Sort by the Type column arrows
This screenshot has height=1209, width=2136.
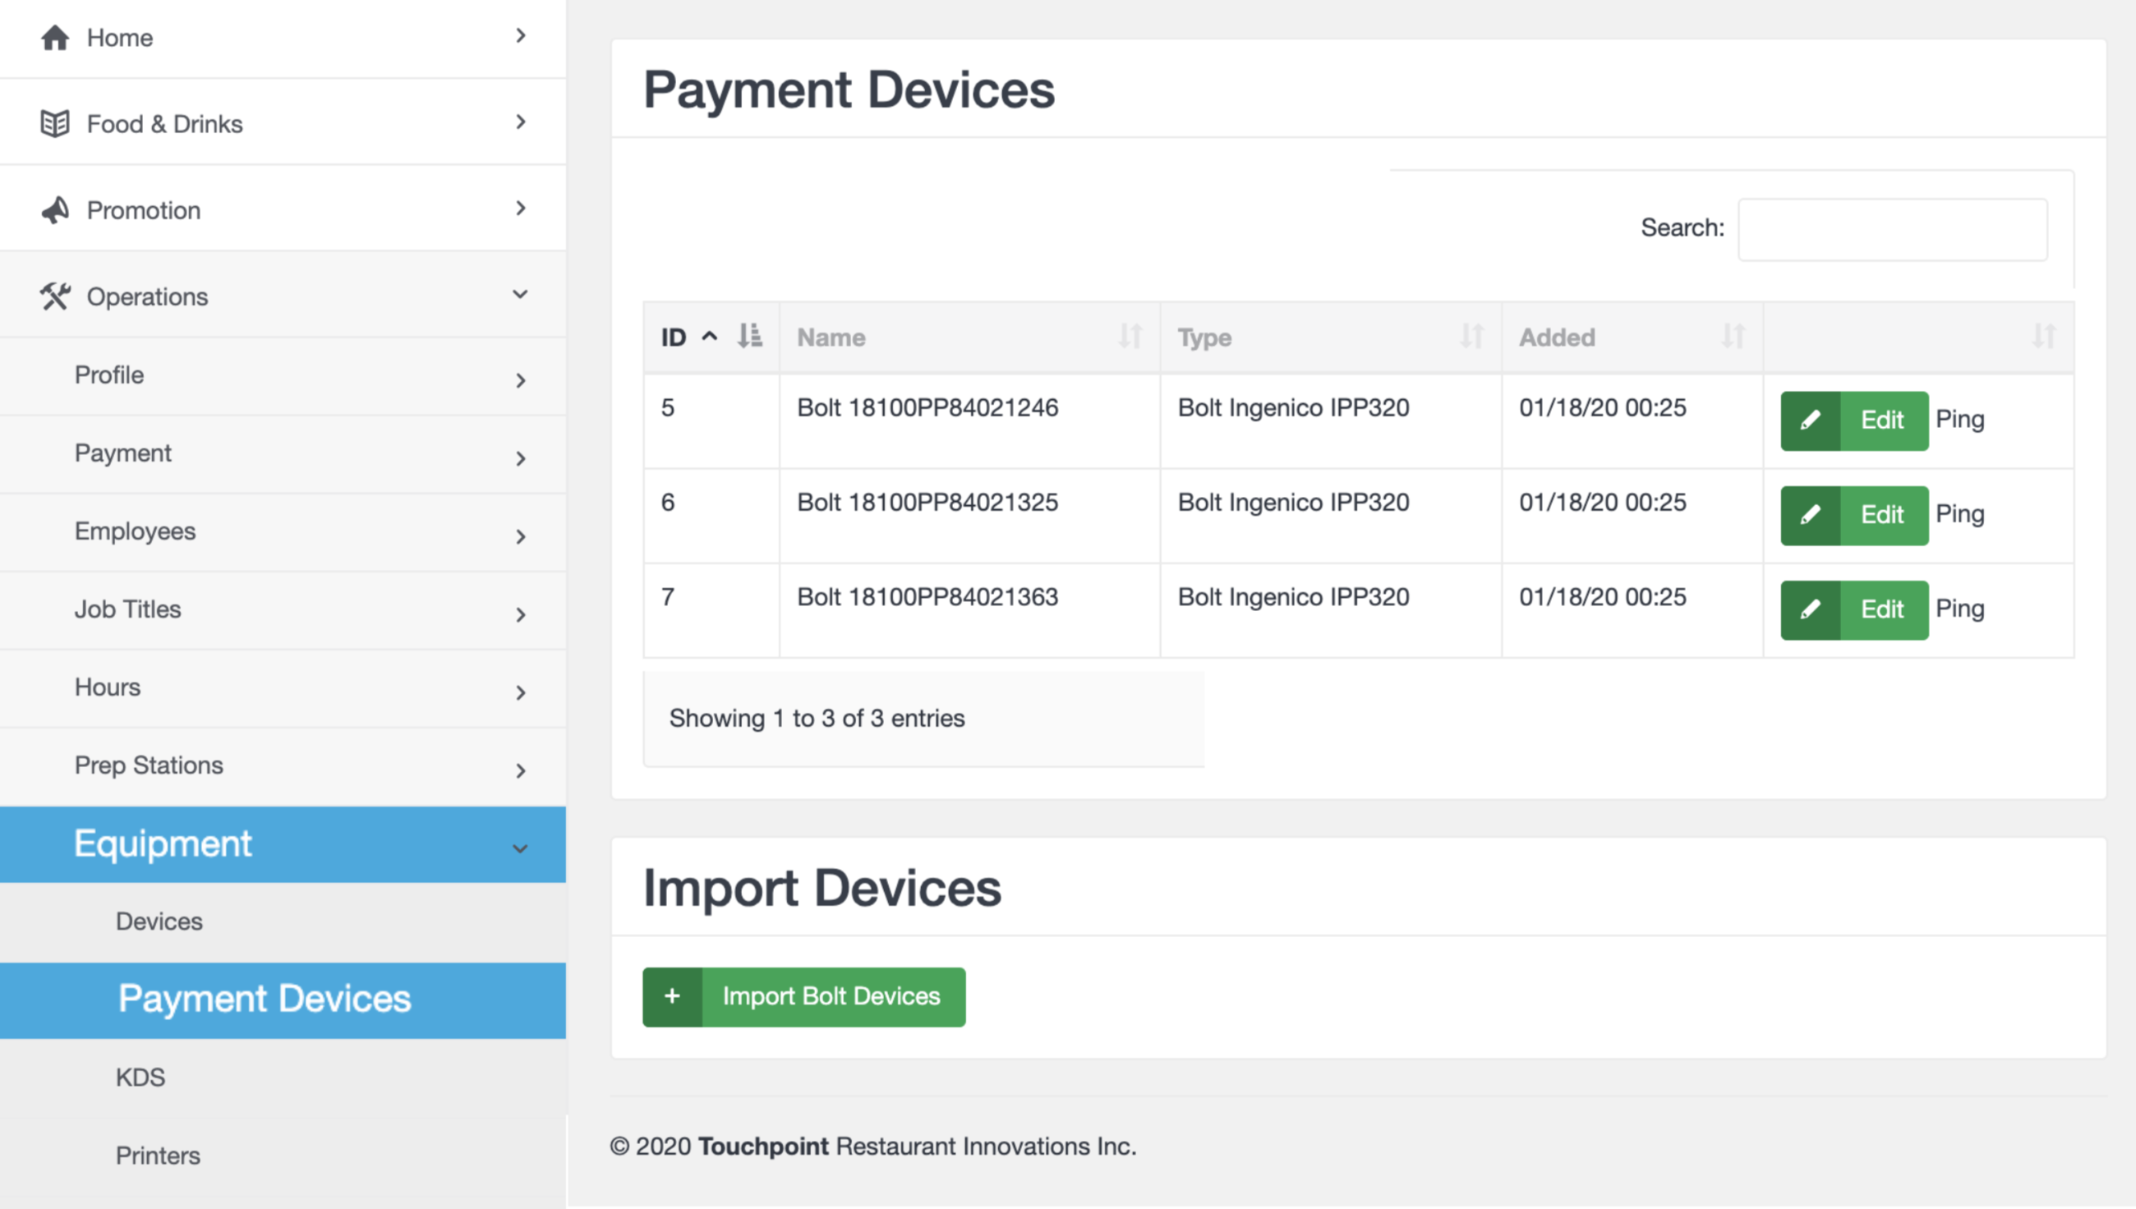pos(1471,336)
